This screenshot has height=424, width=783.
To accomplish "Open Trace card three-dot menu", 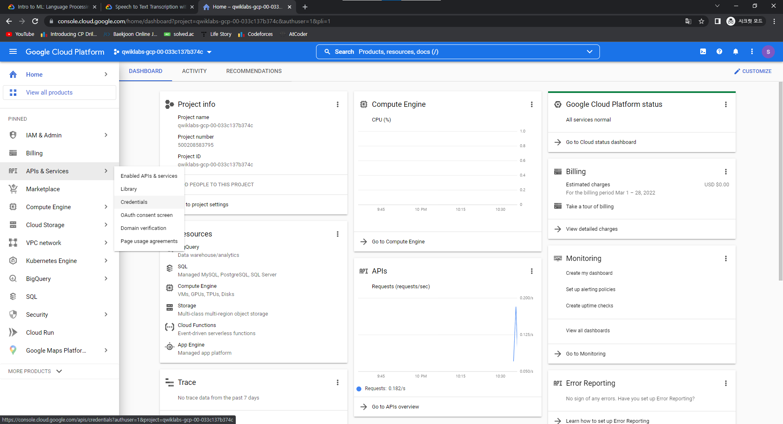I will 338,382.
